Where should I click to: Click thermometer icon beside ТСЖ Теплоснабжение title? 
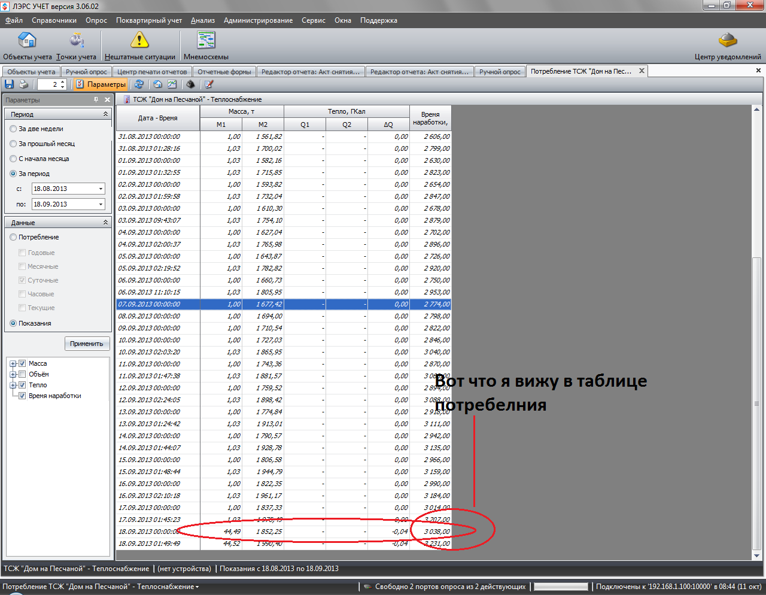[126, 99]
